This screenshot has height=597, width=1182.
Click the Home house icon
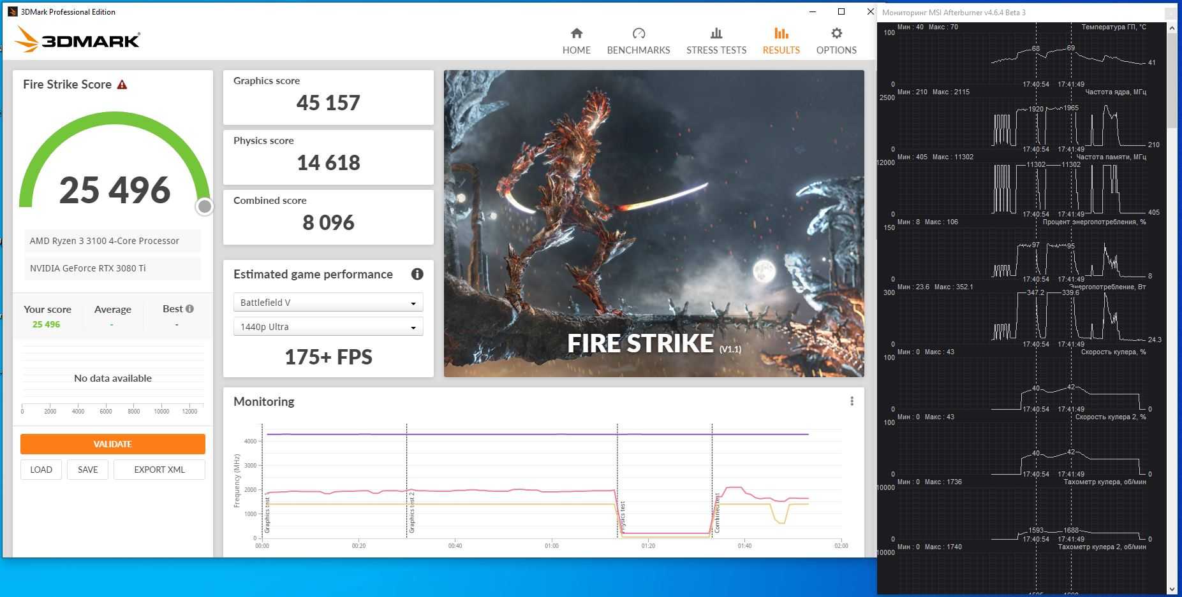(576, 33)
